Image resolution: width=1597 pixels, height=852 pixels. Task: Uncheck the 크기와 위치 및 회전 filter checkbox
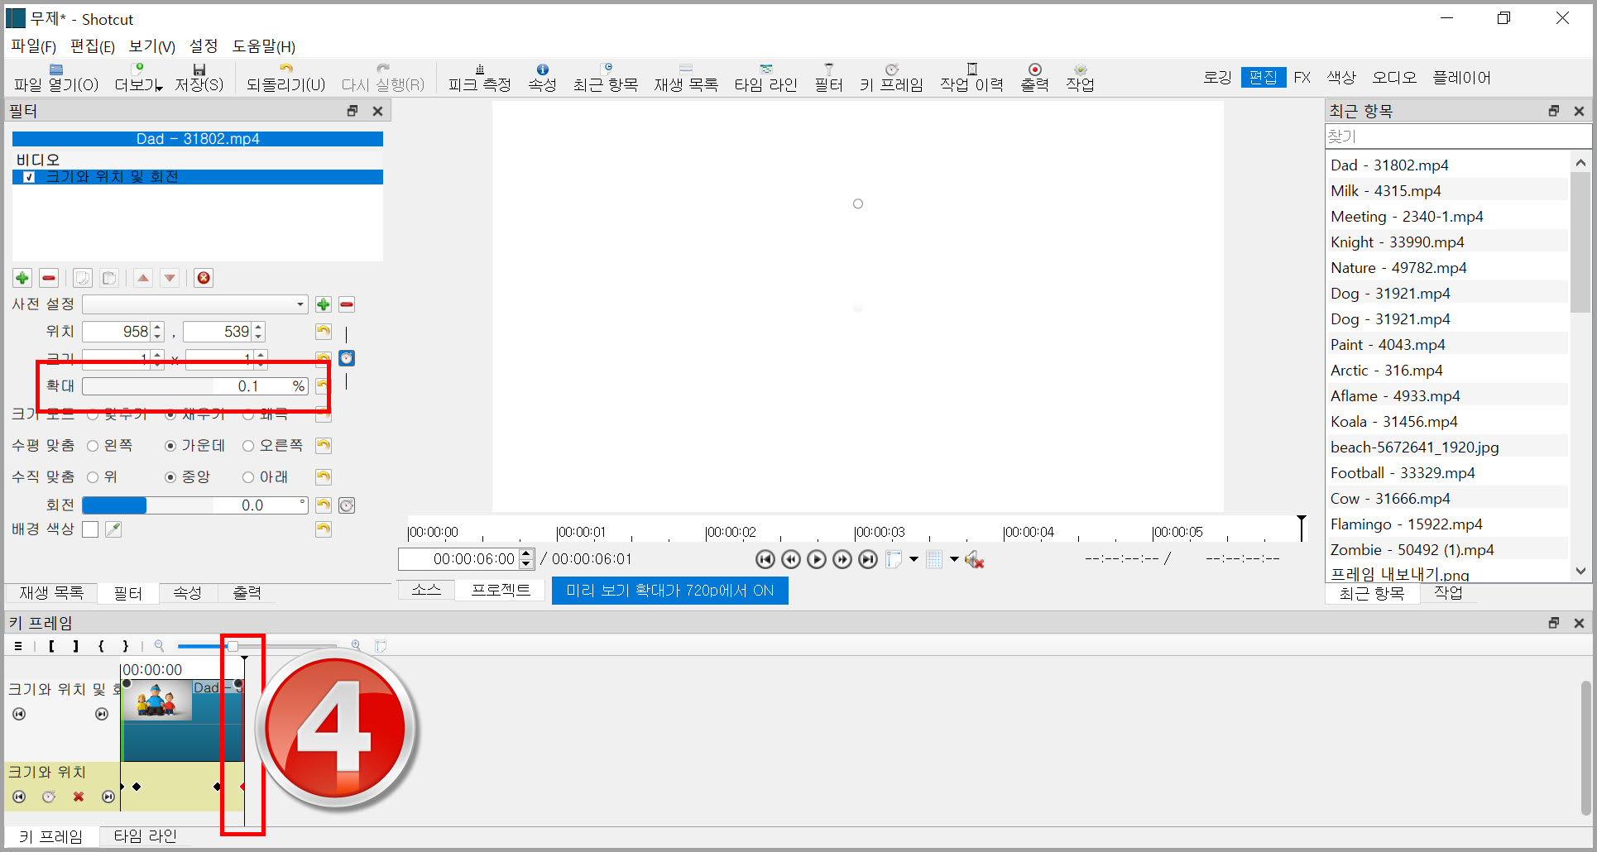tap(29, 177)
